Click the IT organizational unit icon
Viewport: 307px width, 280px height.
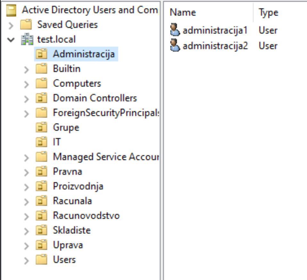(42, 142)
